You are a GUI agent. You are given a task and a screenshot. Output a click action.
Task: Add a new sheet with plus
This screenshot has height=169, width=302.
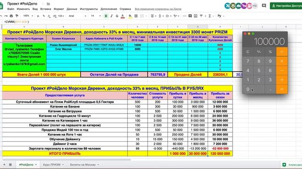point(4,165)
